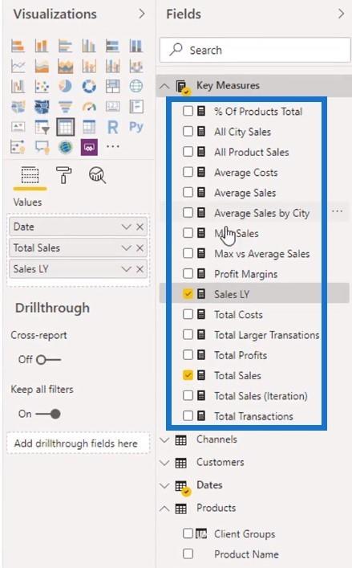Choose the Donut chart visualization
This screenshot has width=352, height=568.
[x=89, y=86]
